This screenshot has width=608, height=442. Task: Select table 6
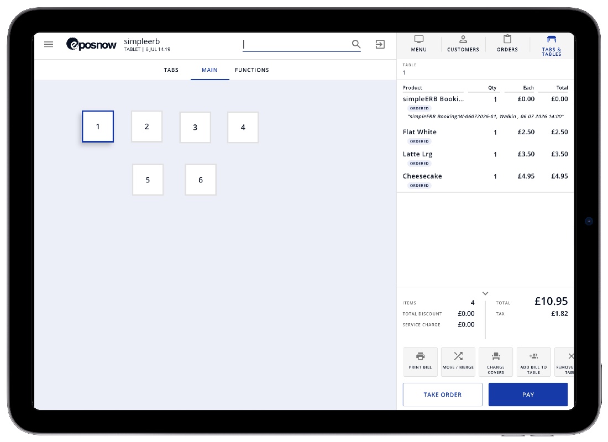(201, 180)
